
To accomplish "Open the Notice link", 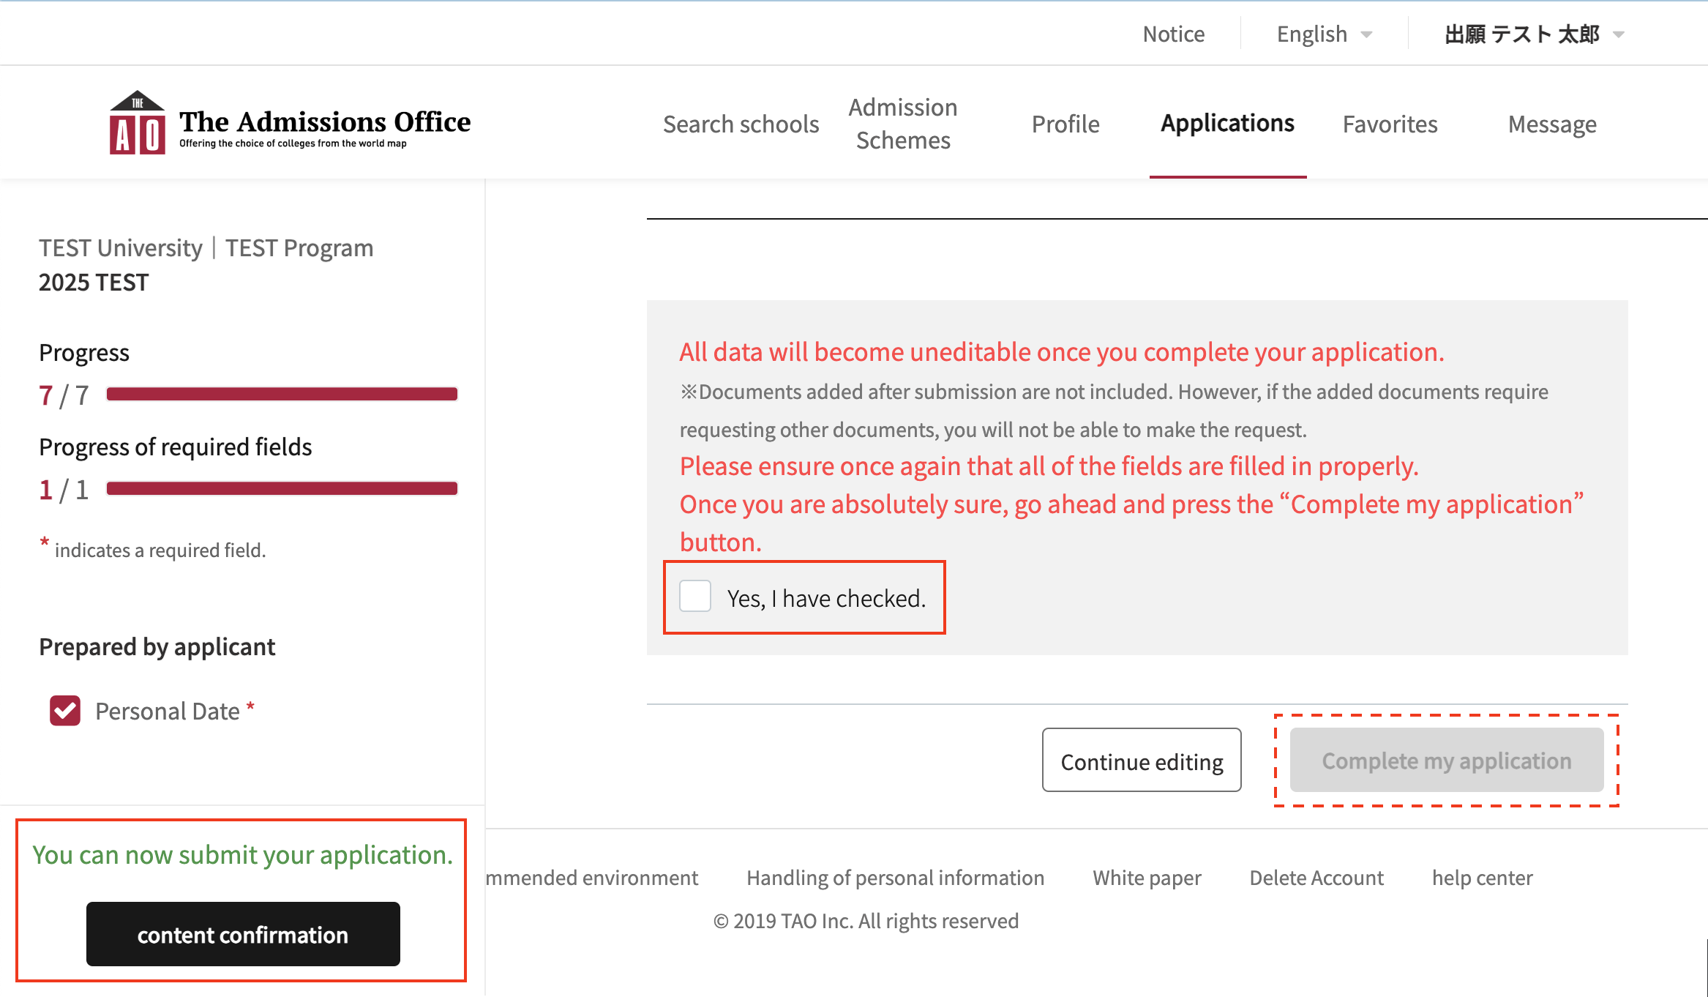I will [1173, 34].
